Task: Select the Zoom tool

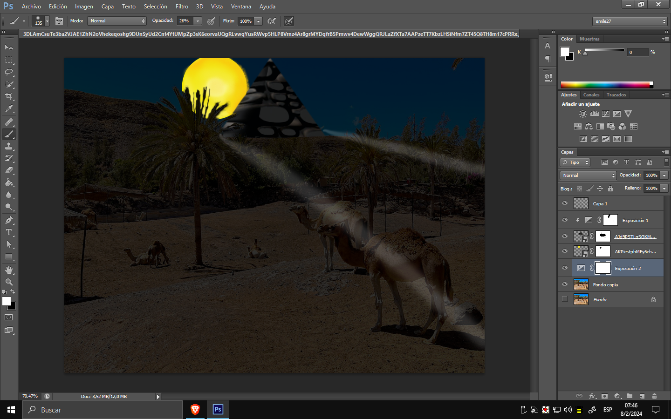Action: tap(9, 282)
